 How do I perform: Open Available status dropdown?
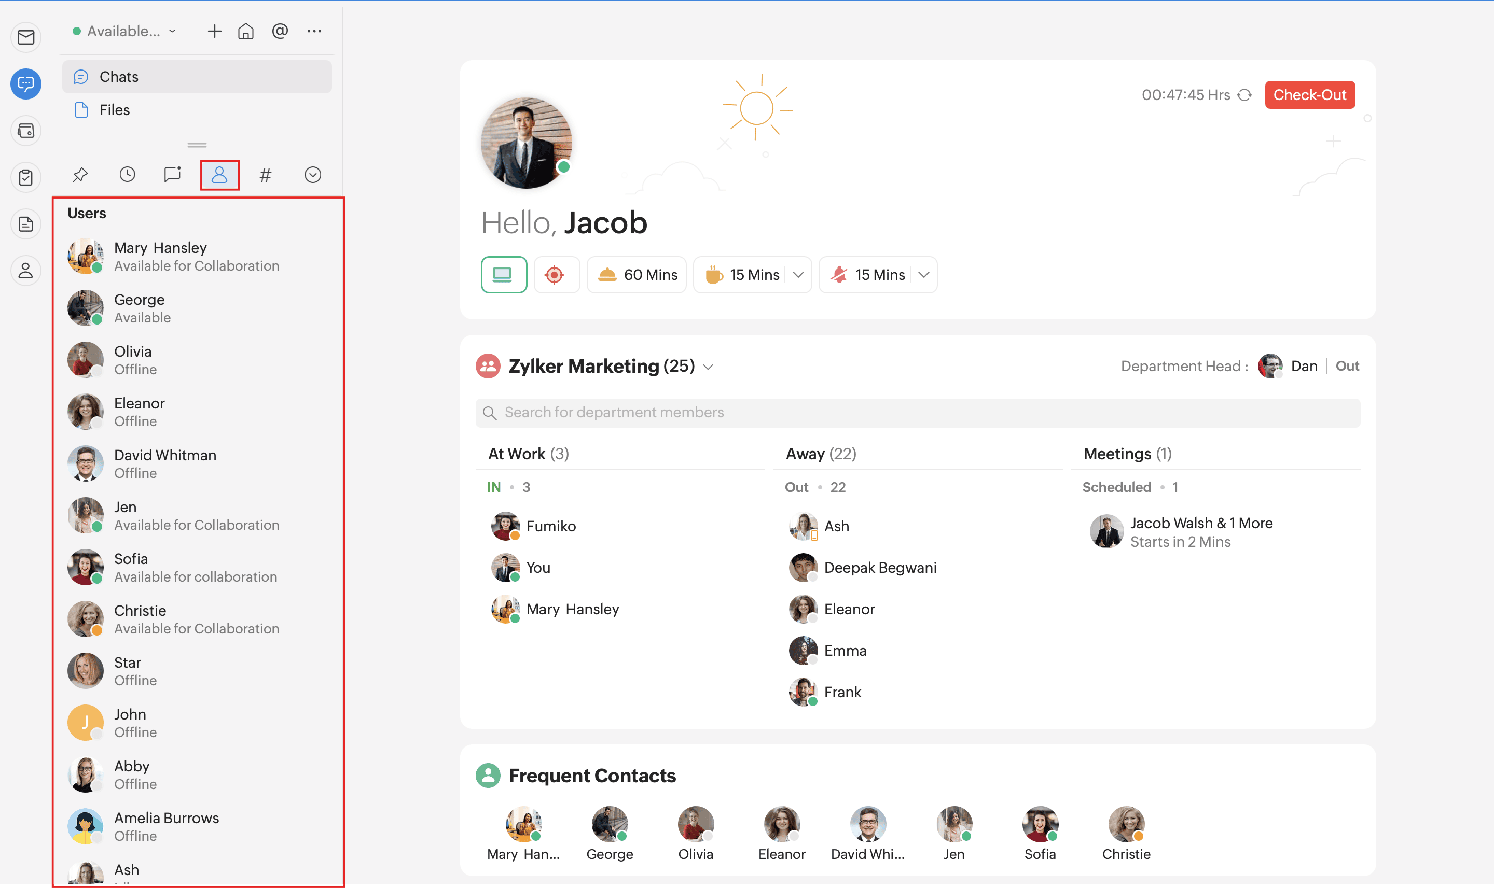click(125, 31)
